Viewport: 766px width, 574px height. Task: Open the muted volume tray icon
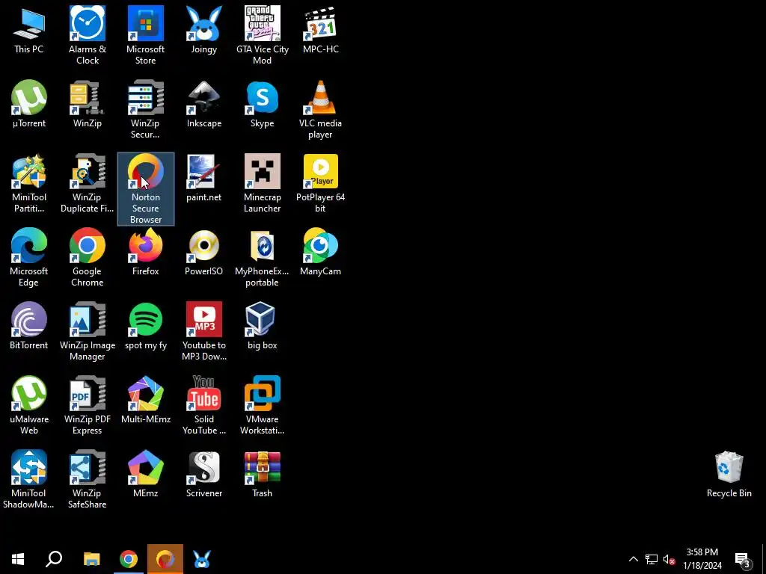pyautogui.click(x=670, y=559)
